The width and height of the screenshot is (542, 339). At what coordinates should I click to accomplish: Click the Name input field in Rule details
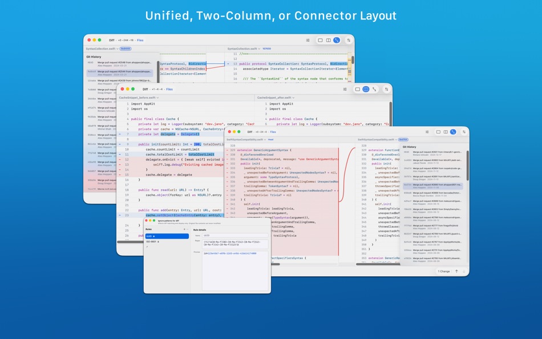235,235
